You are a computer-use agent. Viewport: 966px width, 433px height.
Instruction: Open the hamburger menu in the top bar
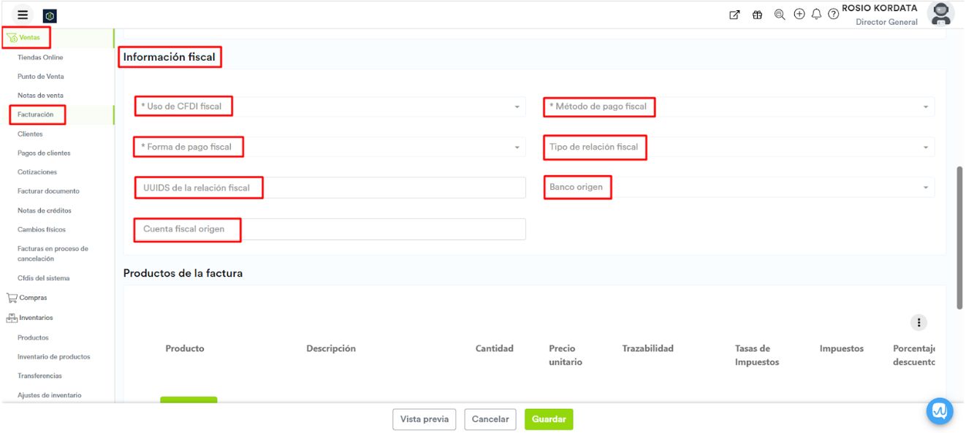click(23, 15)
